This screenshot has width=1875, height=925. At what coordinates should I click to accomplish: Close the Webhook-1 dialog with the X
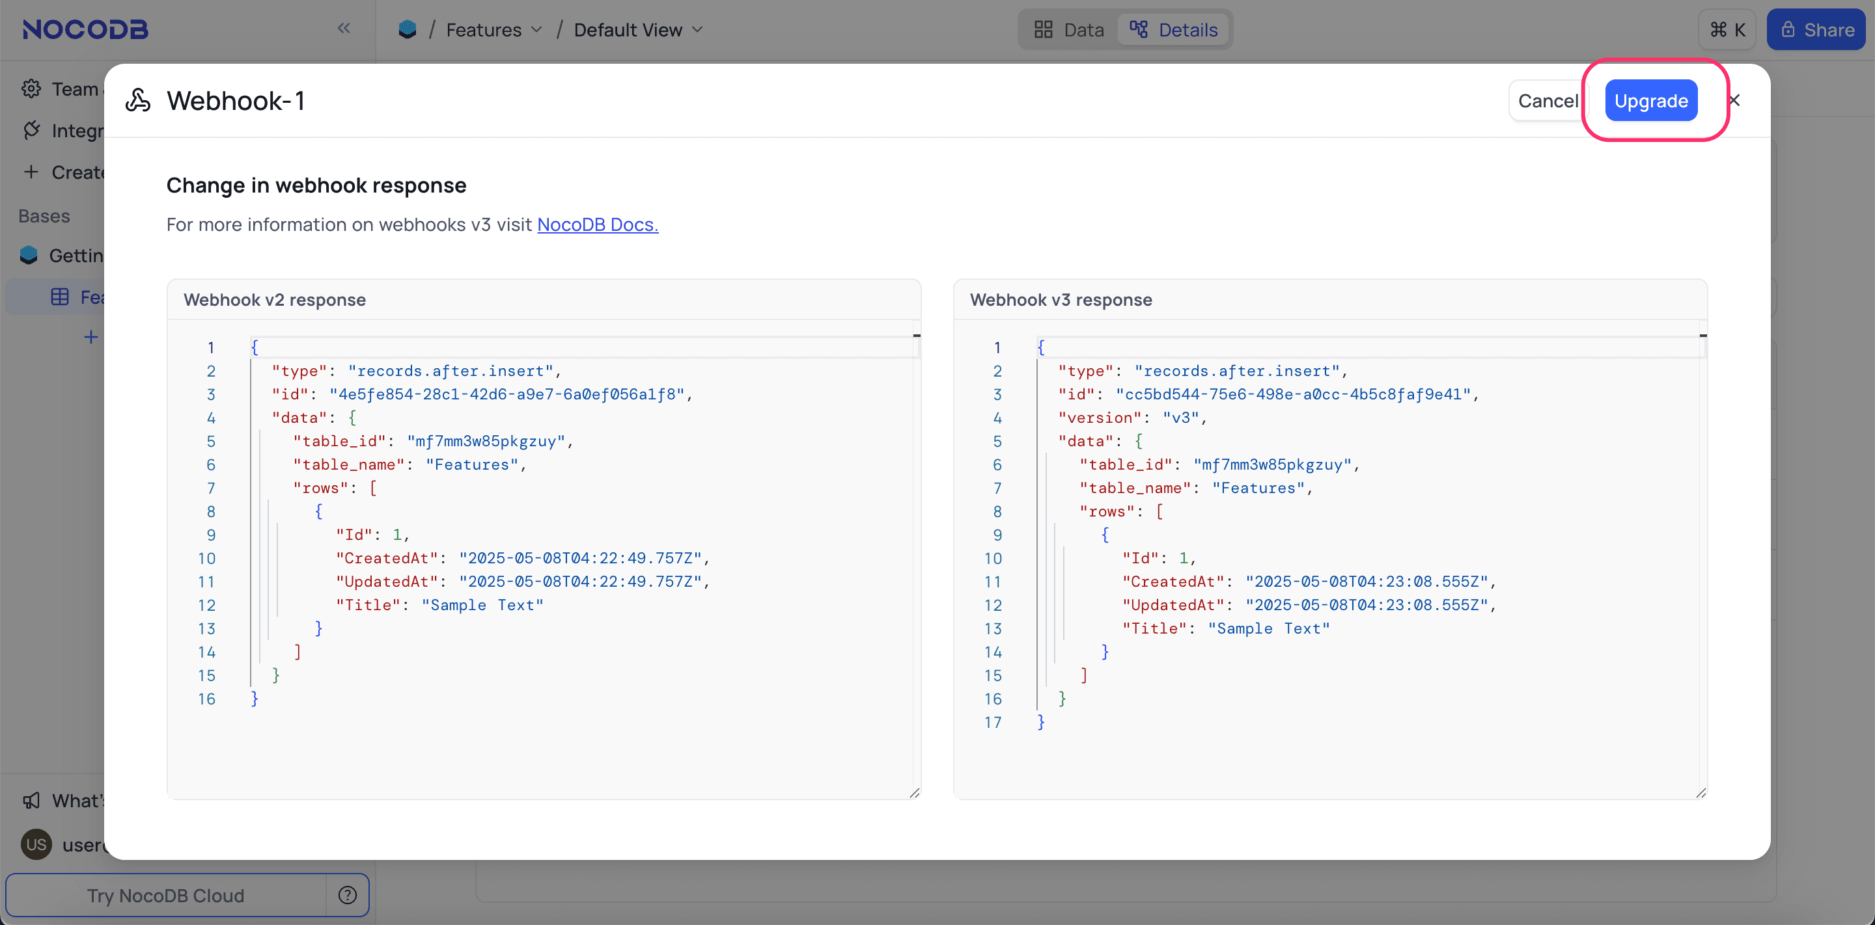[1734, 100]
